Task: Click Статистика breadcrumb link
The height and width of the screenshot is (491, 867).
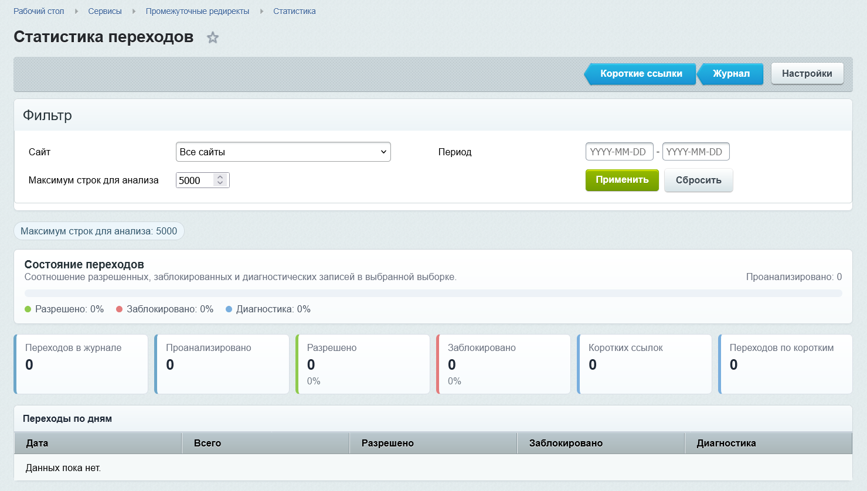Action: tap(294, 11)
